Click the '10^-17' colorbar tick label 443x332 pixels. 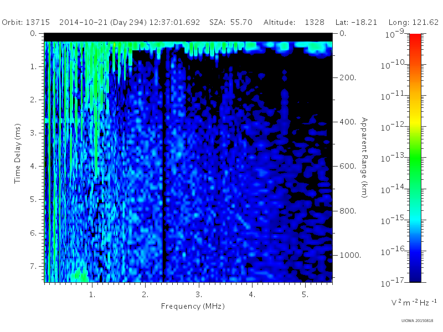pos(393,282)
